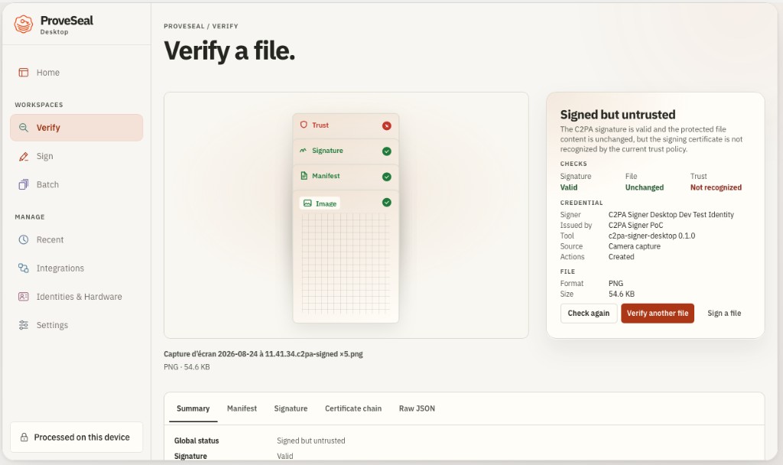Click the Identities & Hardware card icon
Screen dimensions: 783x465
click(24, 296)
